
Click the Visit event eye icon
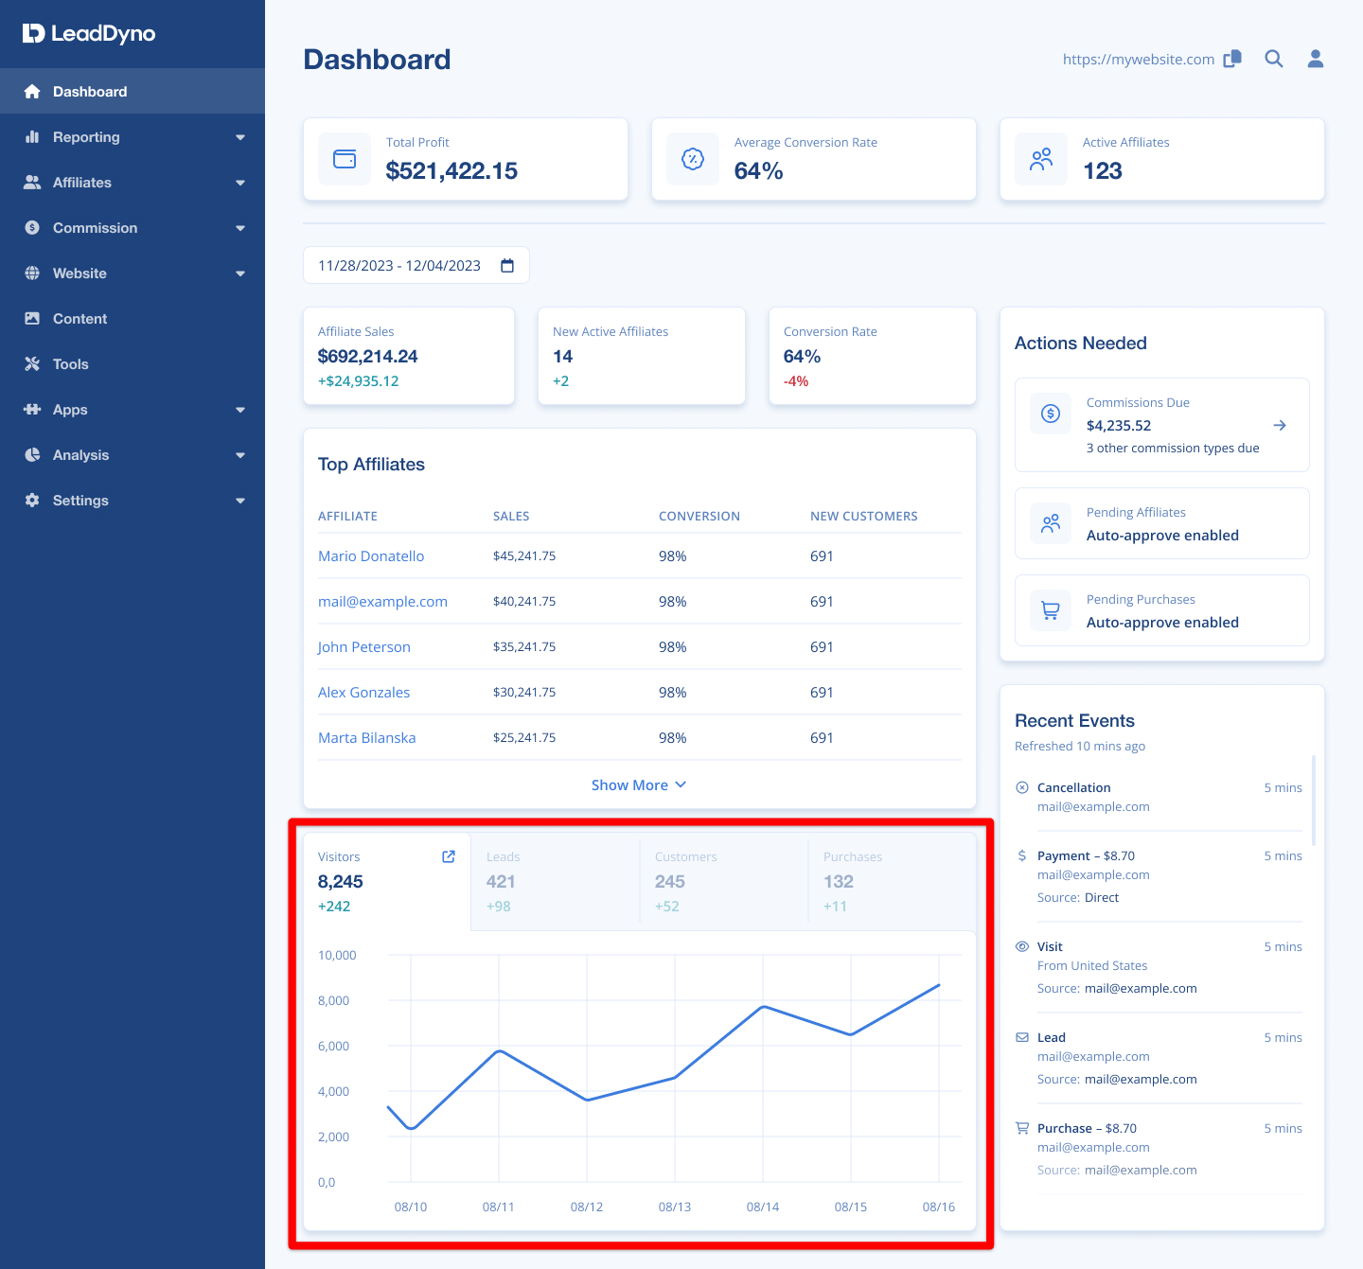(x=1022, y=946)
